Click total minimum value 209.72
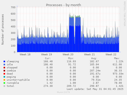 [x=71, y=86]
